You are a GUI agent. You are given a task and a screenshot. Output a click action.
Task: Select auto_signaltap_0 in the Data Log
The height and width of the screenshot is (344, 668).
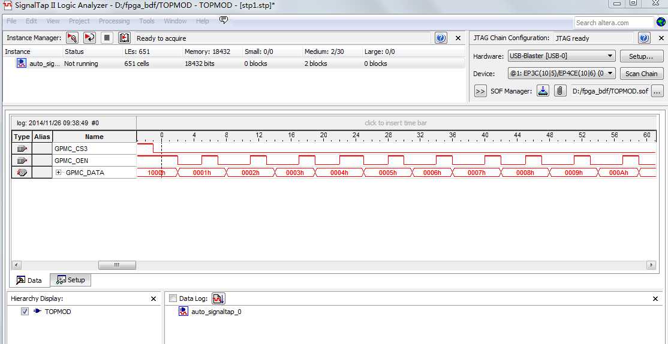coord(216,312)
